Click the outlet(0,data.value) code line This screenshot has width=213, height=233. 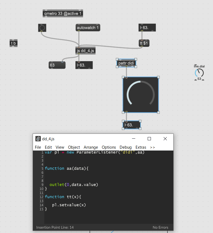(74, 185)
